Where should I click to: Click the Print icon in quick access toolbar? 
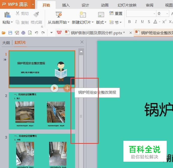(23, 33)
